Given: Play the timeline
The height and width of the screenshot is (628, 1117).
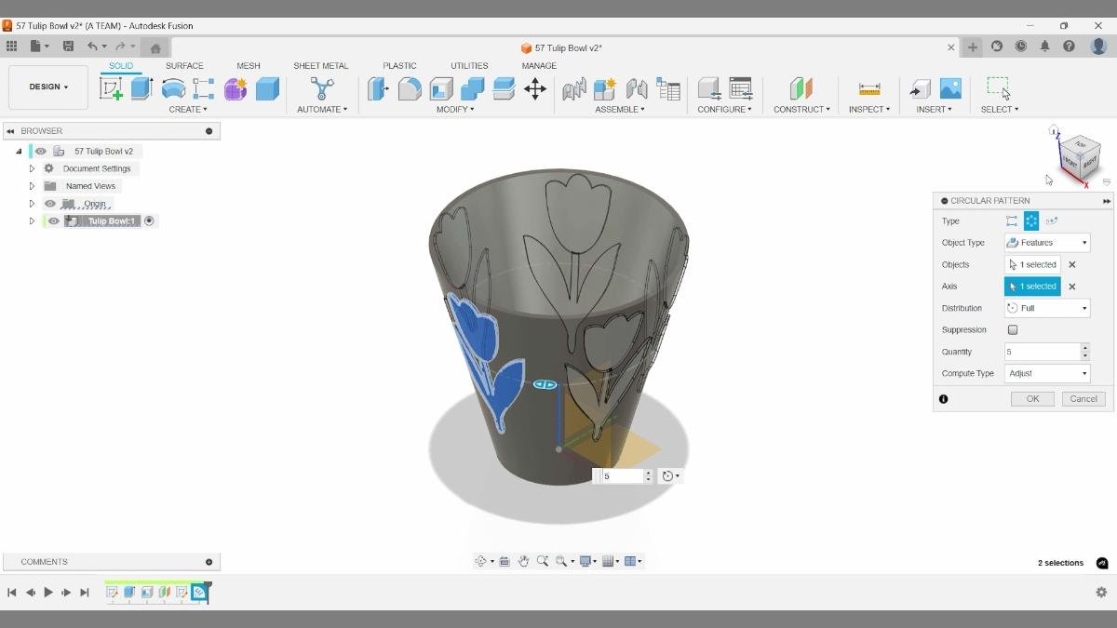Looking at the screenshot, I should pyautogui.click(x=48, y=592).
